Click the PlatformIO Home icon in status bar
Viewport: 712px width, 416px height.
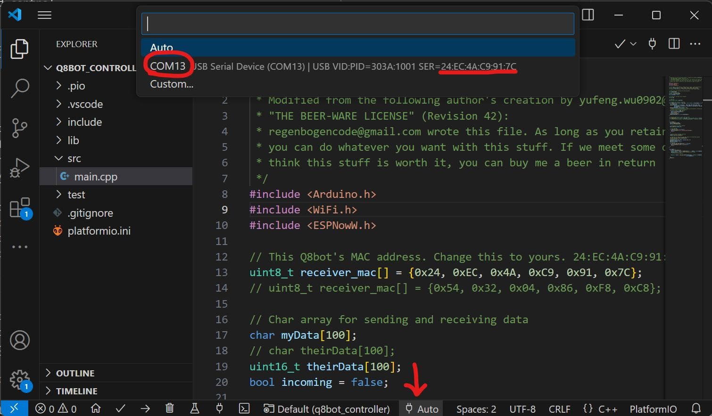point(96,408)
